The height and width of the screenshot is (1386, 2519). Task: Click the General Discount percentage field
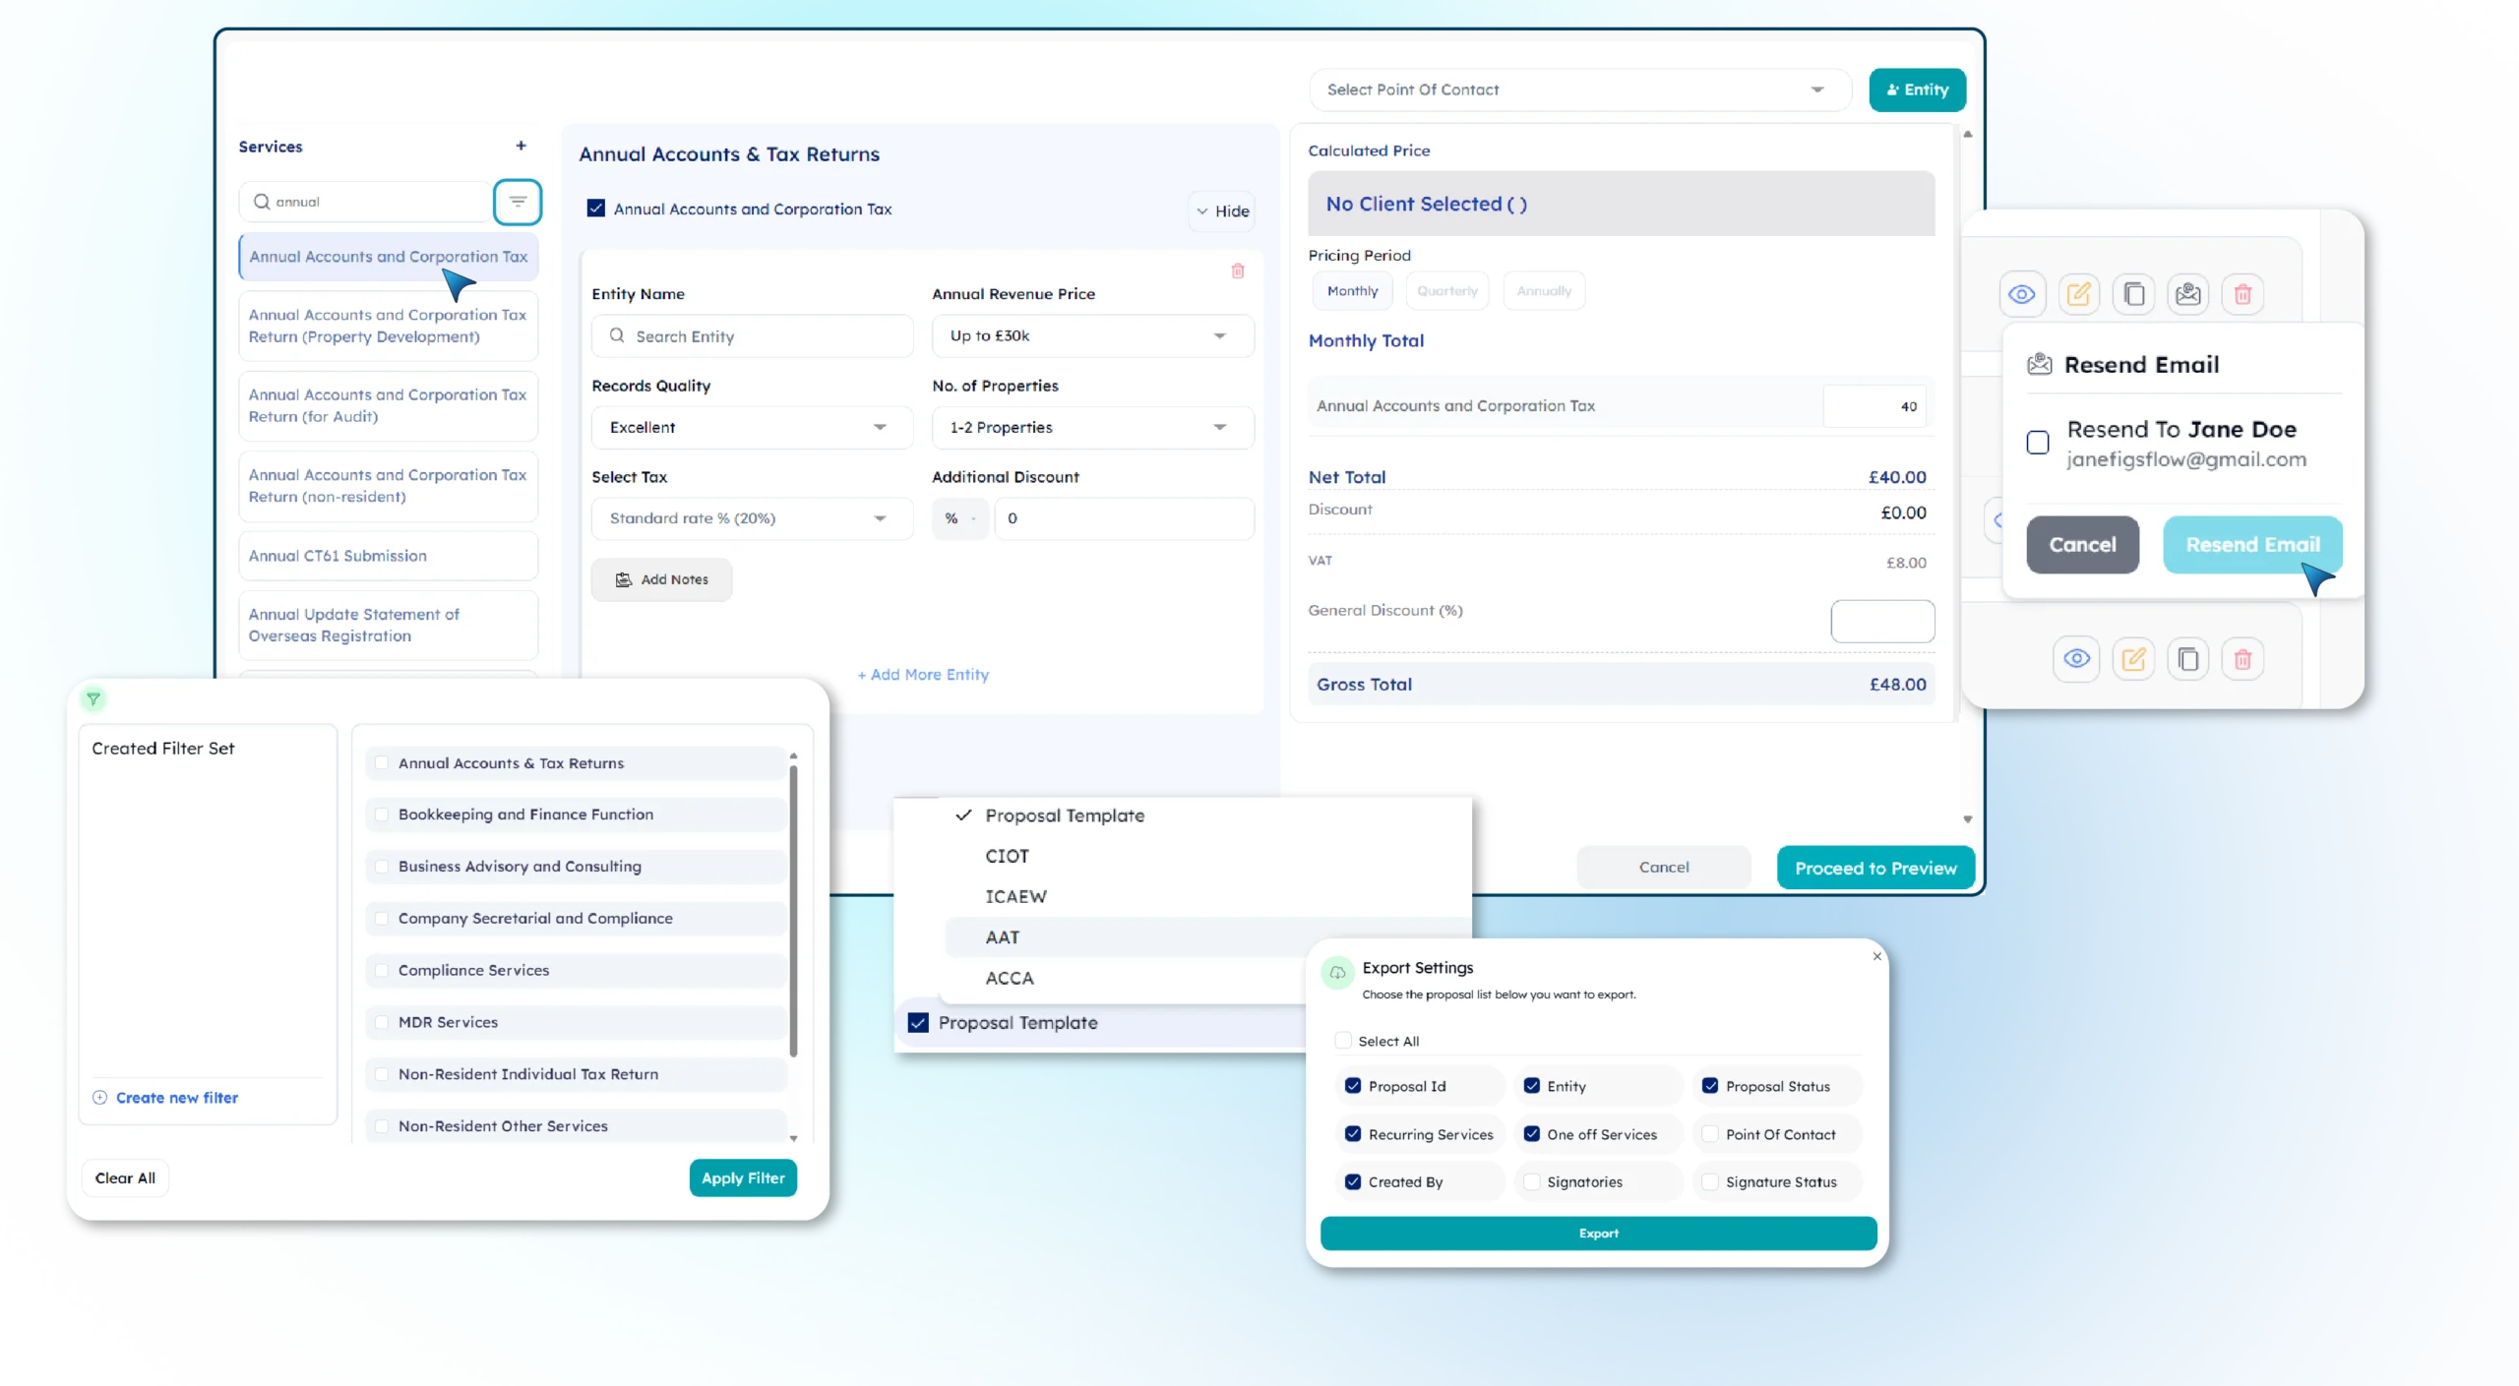(x=1881, y=621)
